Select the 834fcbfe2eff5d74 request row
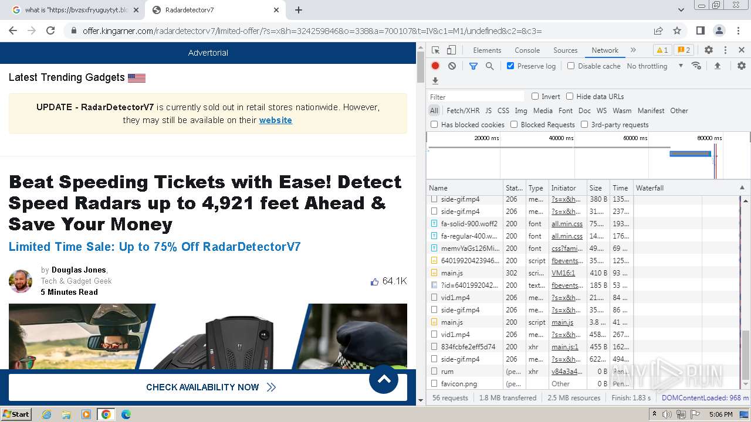The width and height of the screenshot is (751, 422). click(584, 347)
